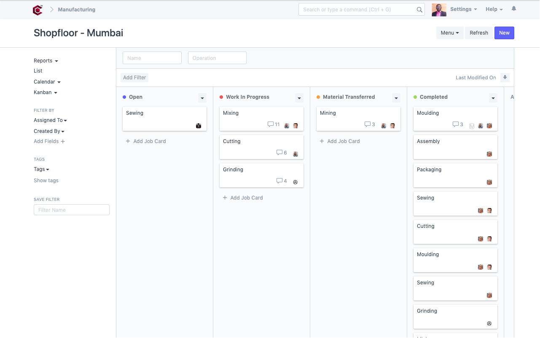Click the Filter Name input field
This screenshot has width=540, height=338.
[71, 210]
